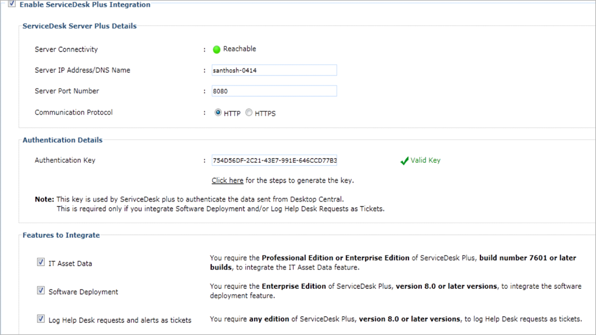Click the Authentication Key input field
Viewport: 596px width, 335px height.
coord(274,160)
